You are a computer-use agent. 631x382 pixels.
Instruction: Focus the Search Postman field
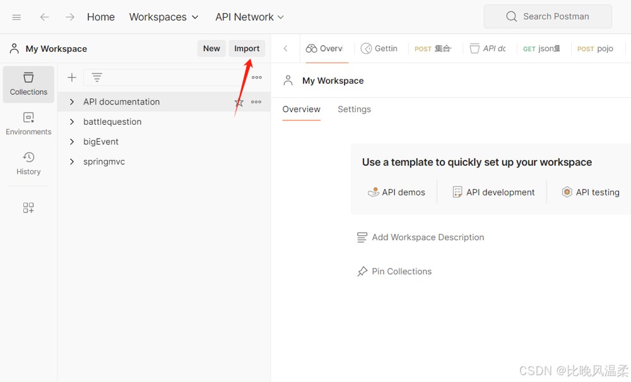point(548,16)
